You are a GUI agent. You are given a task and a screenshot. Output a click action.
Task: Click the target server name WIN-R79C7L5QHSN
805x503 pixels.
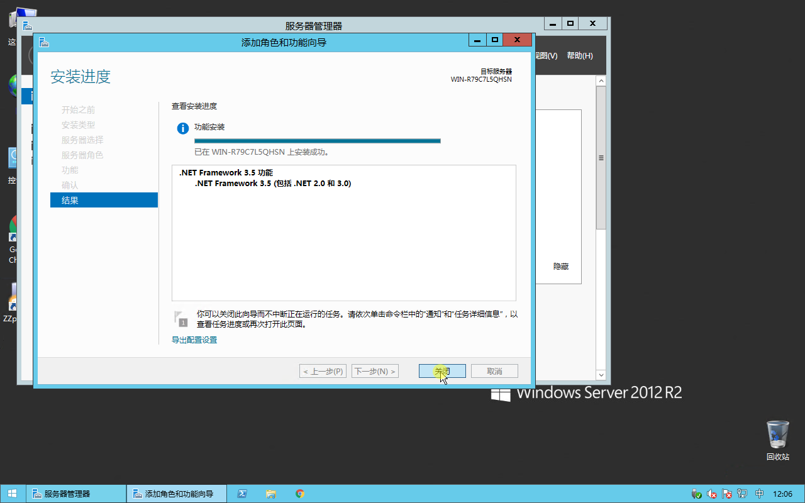click(x=481, y=80)
